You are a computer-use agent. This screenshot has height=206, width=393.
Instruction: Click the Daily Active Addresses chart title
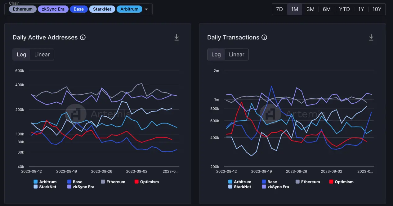point(45,38)
